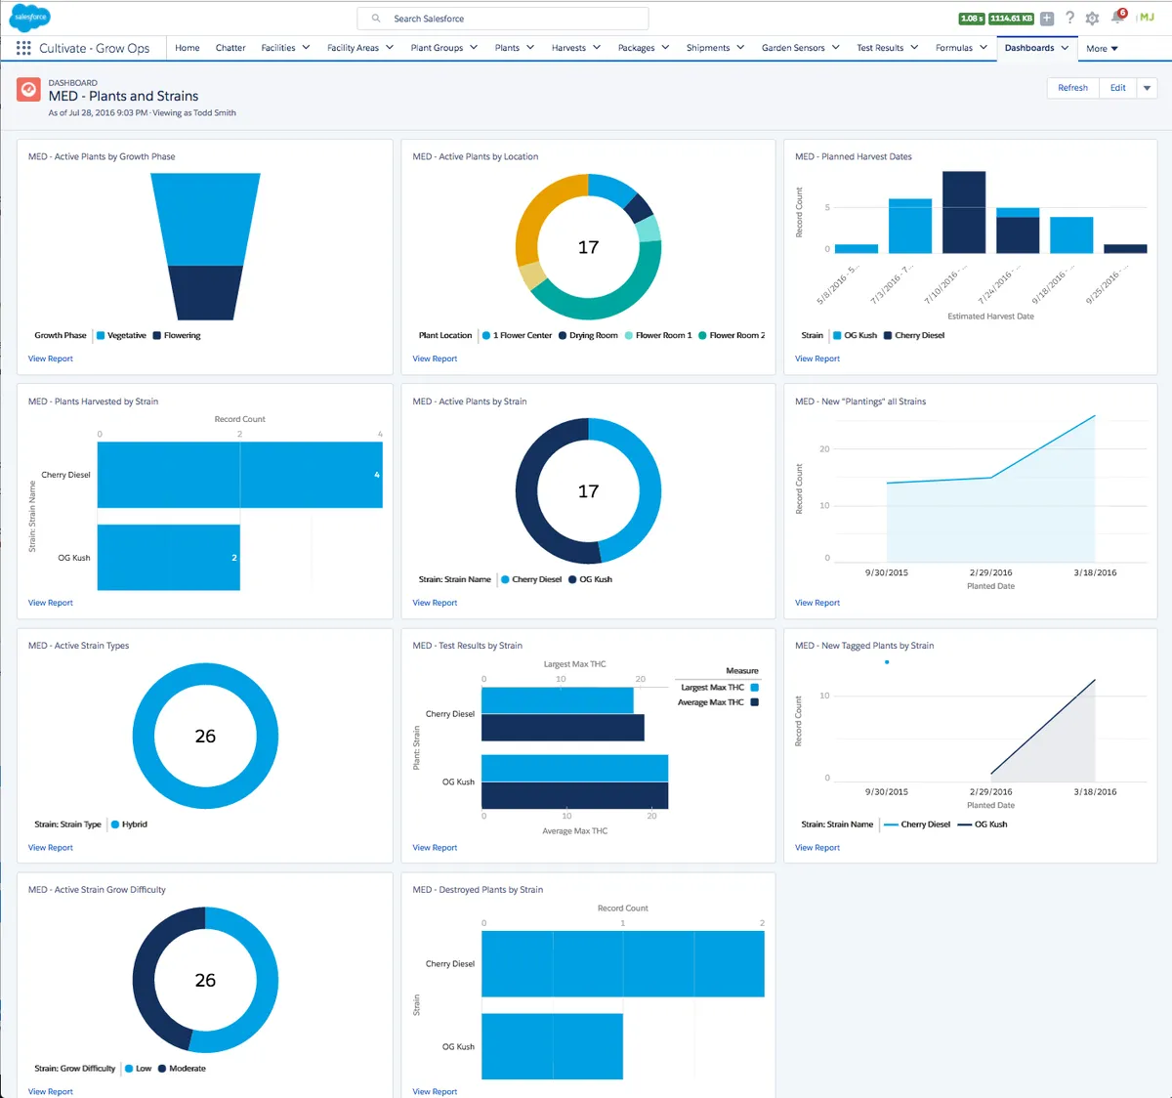Click the Cherry Diesel bar in Destroyed Plants chart
The image size is (1172, 1098).
(x=623, y=963)
